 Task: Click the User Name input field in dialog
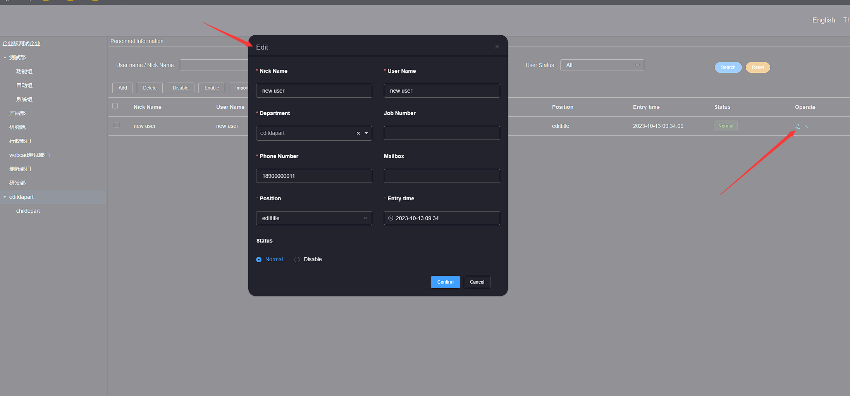click(442, 91)
